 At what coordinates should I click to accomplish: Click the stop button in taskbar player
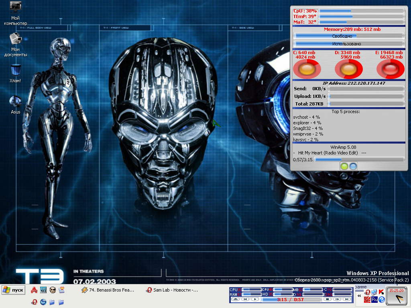tap(328, 299)
